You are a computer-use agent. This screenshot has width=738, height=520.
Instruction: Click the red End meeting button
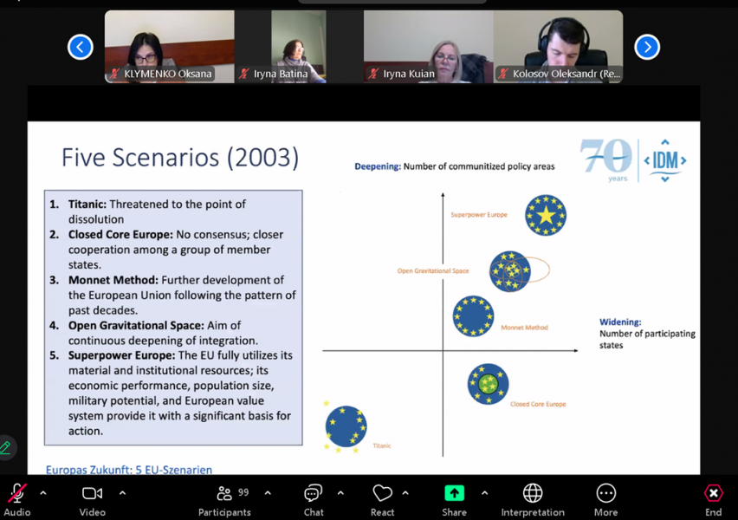(713, 494)
